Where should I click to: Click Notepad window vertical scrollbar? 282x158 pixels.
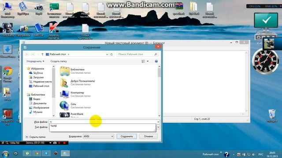[246, 82]
